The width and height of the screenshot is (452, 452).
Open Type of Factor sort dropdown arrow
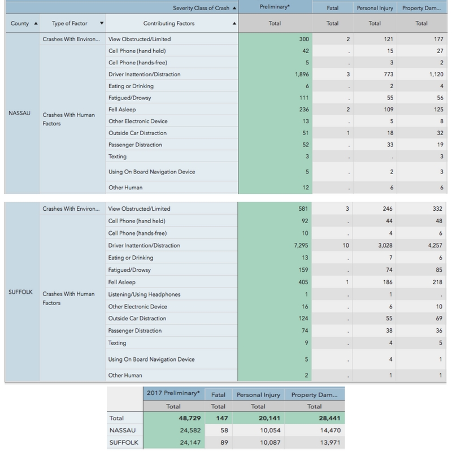click(102, 23)
